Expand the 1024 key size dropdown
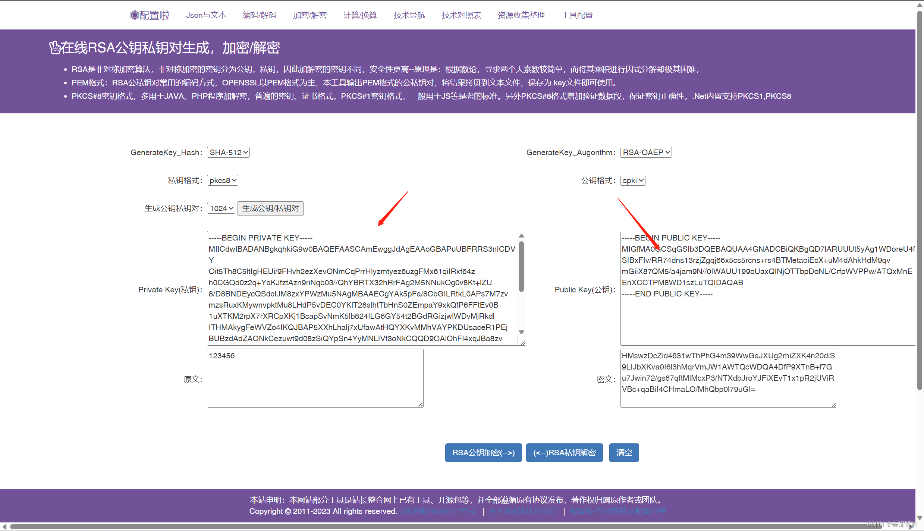 pos(221,208)
